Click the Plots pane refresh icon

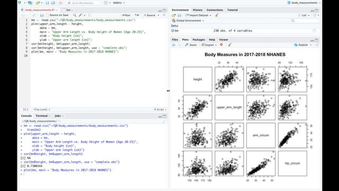coord(317,45)
